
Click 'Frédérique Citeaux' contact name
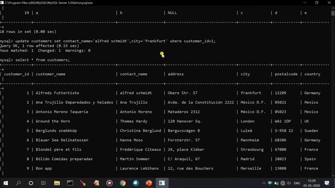pyautogui.click(x=140, y=149)
